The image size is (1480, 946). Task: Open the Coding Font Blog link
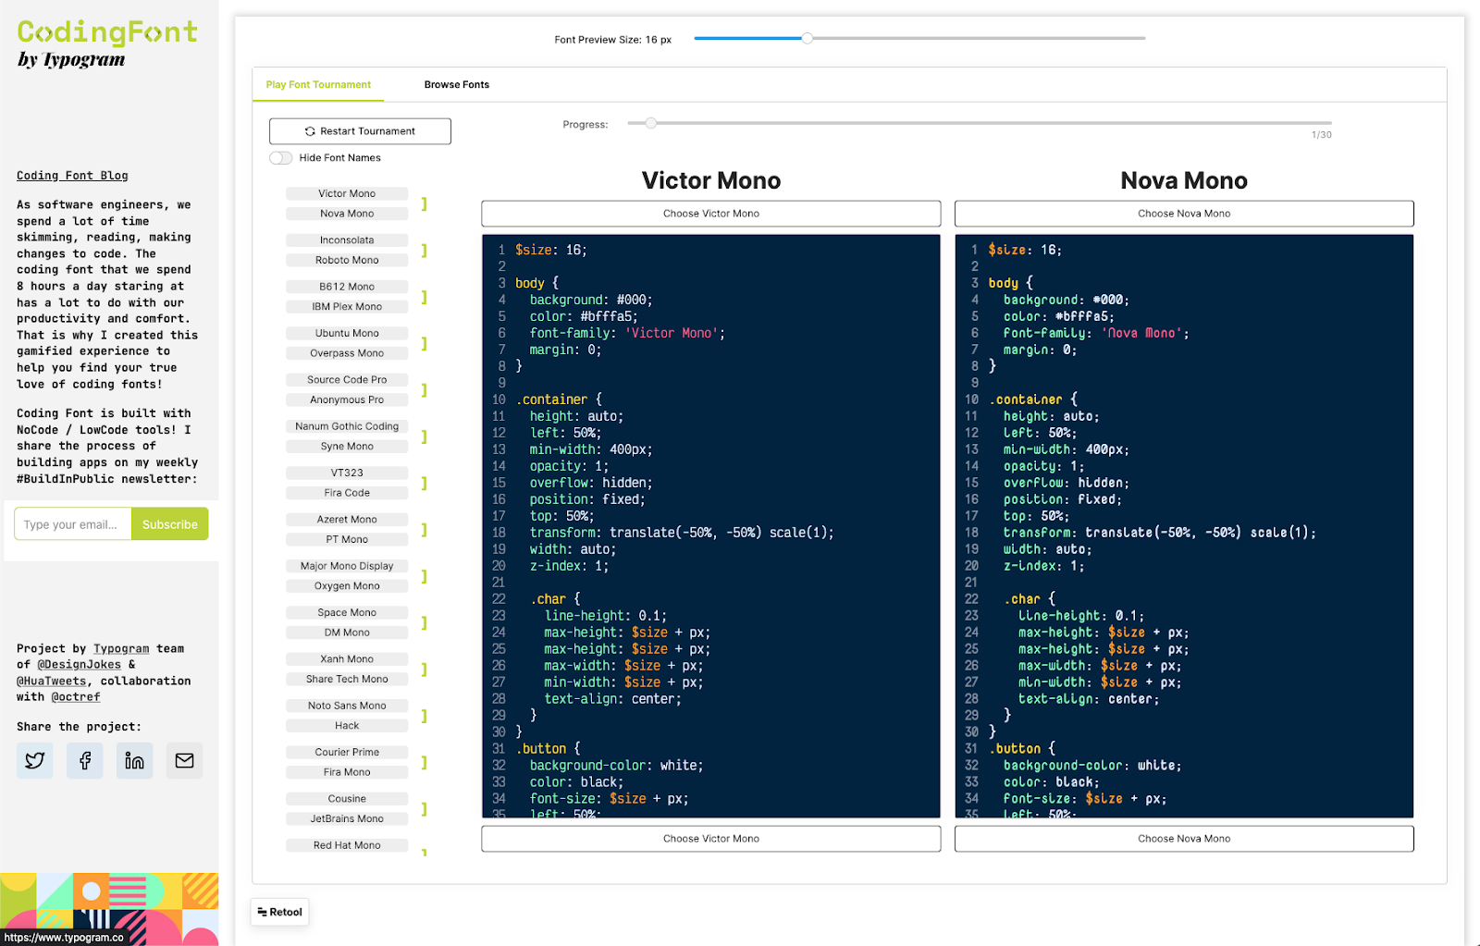(x=72, y=176)
